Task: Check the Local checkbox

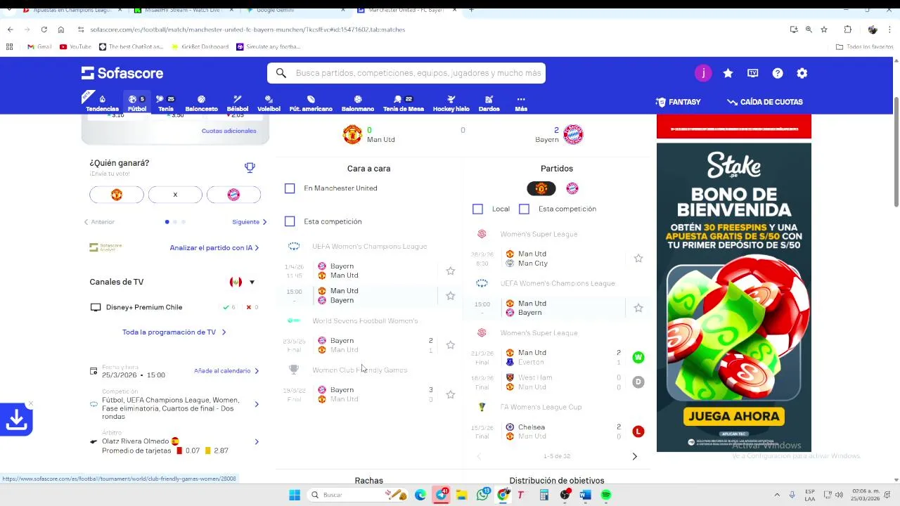Action: coord(477,209)
